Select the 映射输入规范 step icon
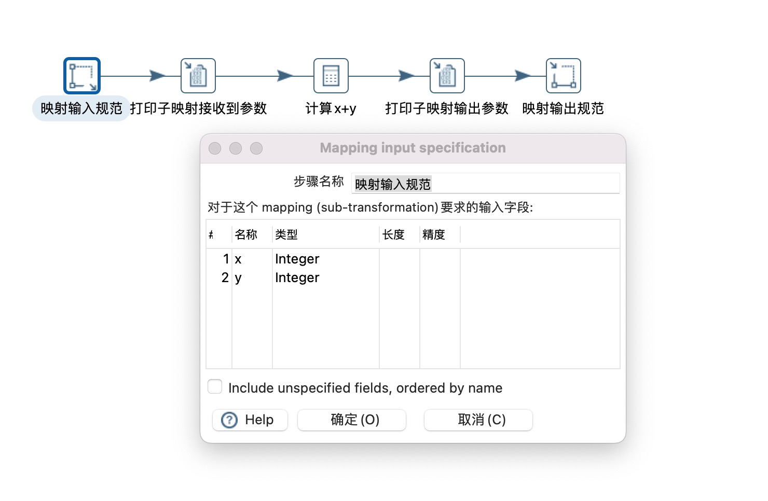The height and width of the screenshot is (501, 768). [x=82, y=76]
